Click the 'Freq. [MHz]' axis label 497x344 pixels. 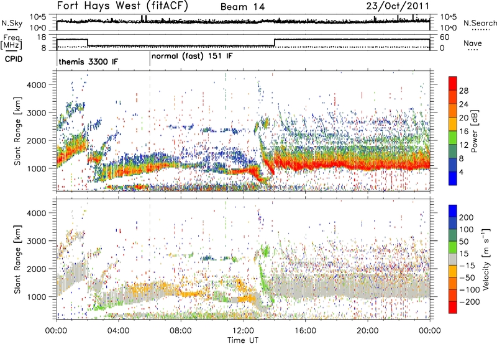coord(12,42)
